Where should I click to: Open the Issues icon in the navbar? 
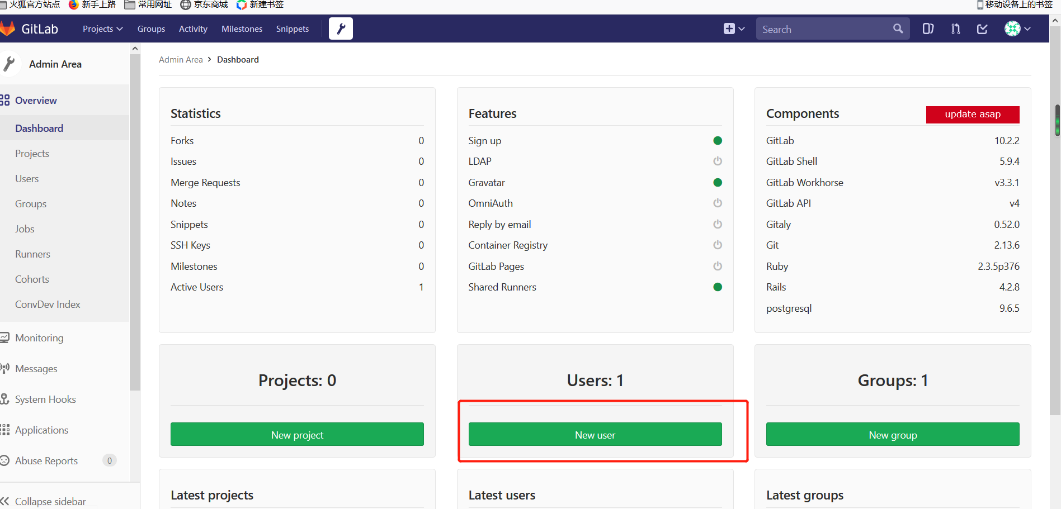(x=928, y=28)
